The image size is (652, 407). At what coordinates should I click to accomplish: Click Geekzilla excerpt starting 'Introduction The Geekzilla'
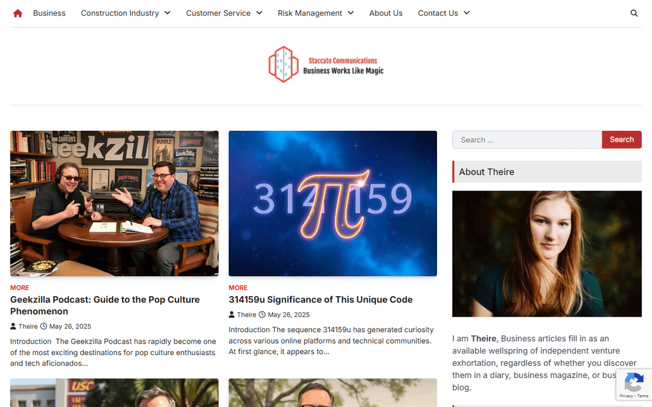(x=113, y=352)
